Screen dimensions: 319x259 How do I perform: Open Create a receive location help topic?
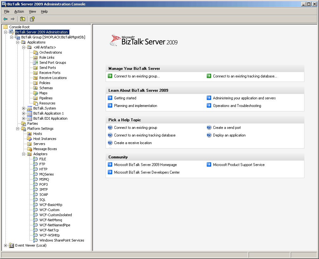point(133,143)
